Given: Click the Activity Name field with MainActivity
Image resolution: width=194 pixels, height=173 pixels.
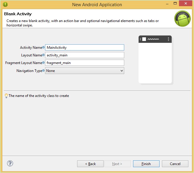Looking at the screenshot, I should 84,47.
